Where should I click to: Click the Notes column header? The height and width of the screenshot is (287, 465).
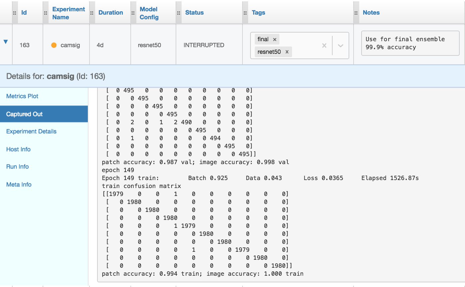pos(371,13)
